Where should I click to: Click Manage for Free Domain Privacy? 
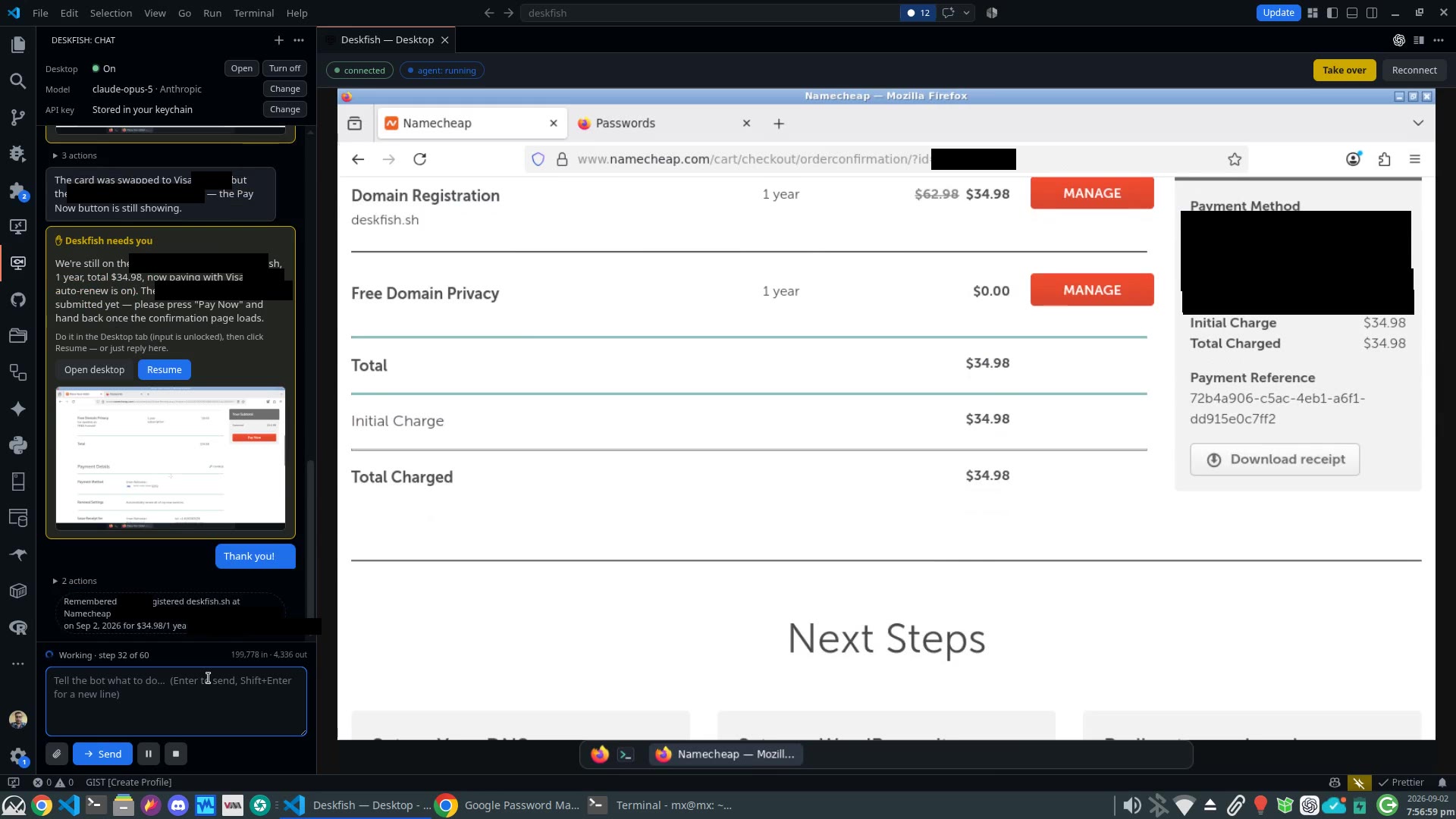1092,290
